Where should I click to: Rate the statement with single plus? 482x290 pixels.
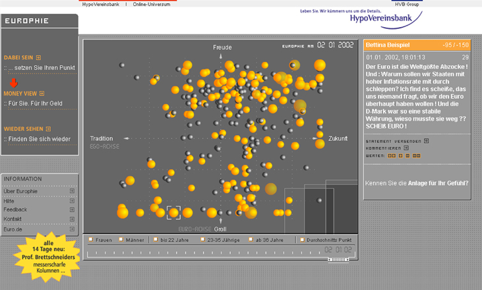tap(400, 156)
